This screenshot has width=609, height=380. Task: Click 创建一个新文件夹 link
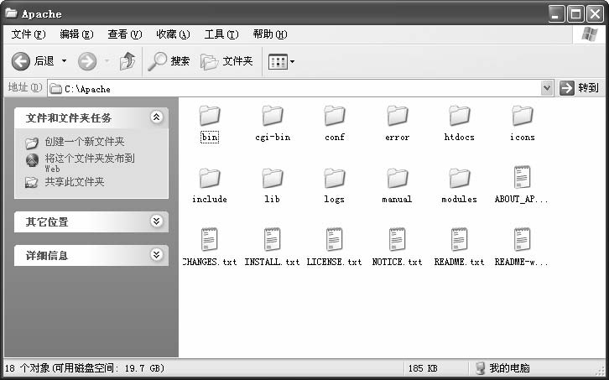point(84,142)
